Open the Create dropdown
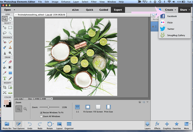Screen dimensions: 193x132 [x=170, y=10]
